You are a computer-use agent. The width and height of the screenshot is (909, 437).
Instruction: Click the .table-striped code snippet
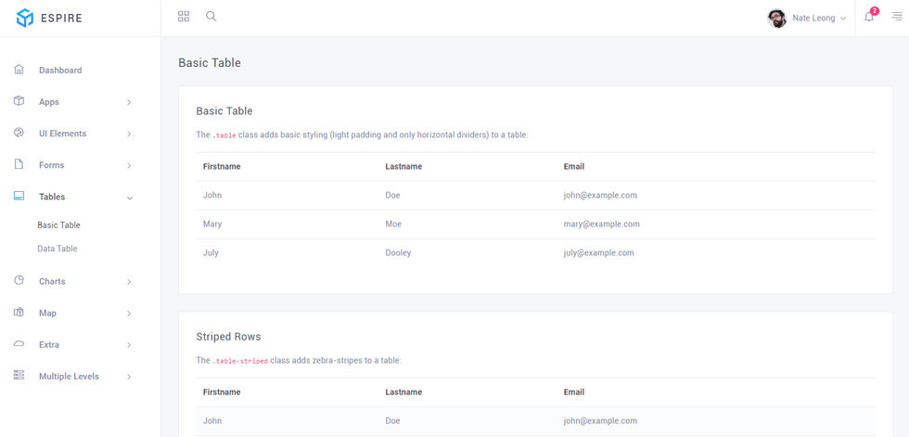pyautogui.click(x=240, y=361)
